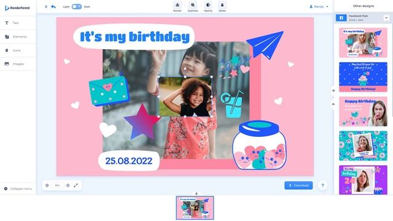Delete the selected element
393x221 pixels.
(x=222, y=7)
